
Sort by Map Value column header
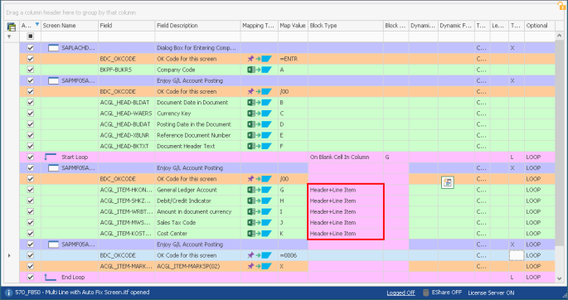click(293, 26)
